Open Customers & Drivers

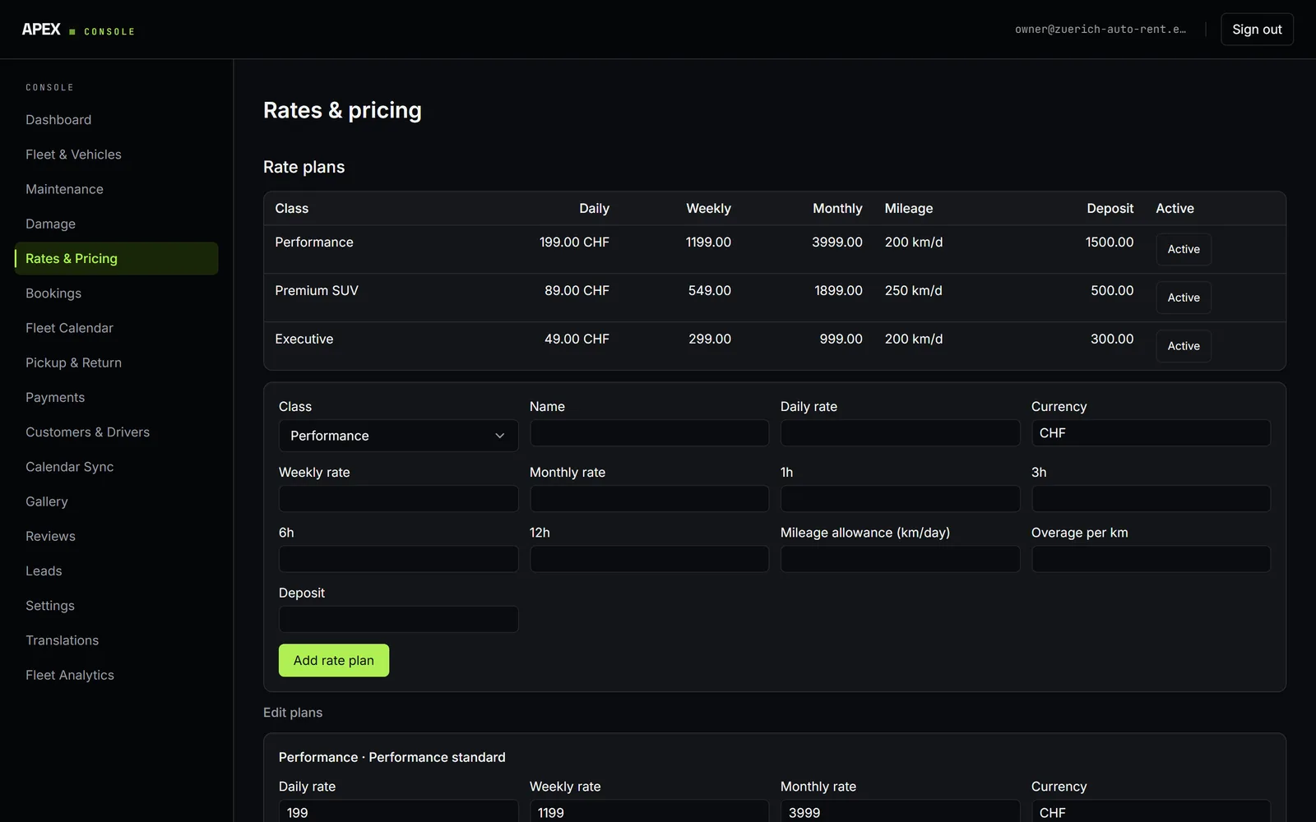click(x=116, y=432)
